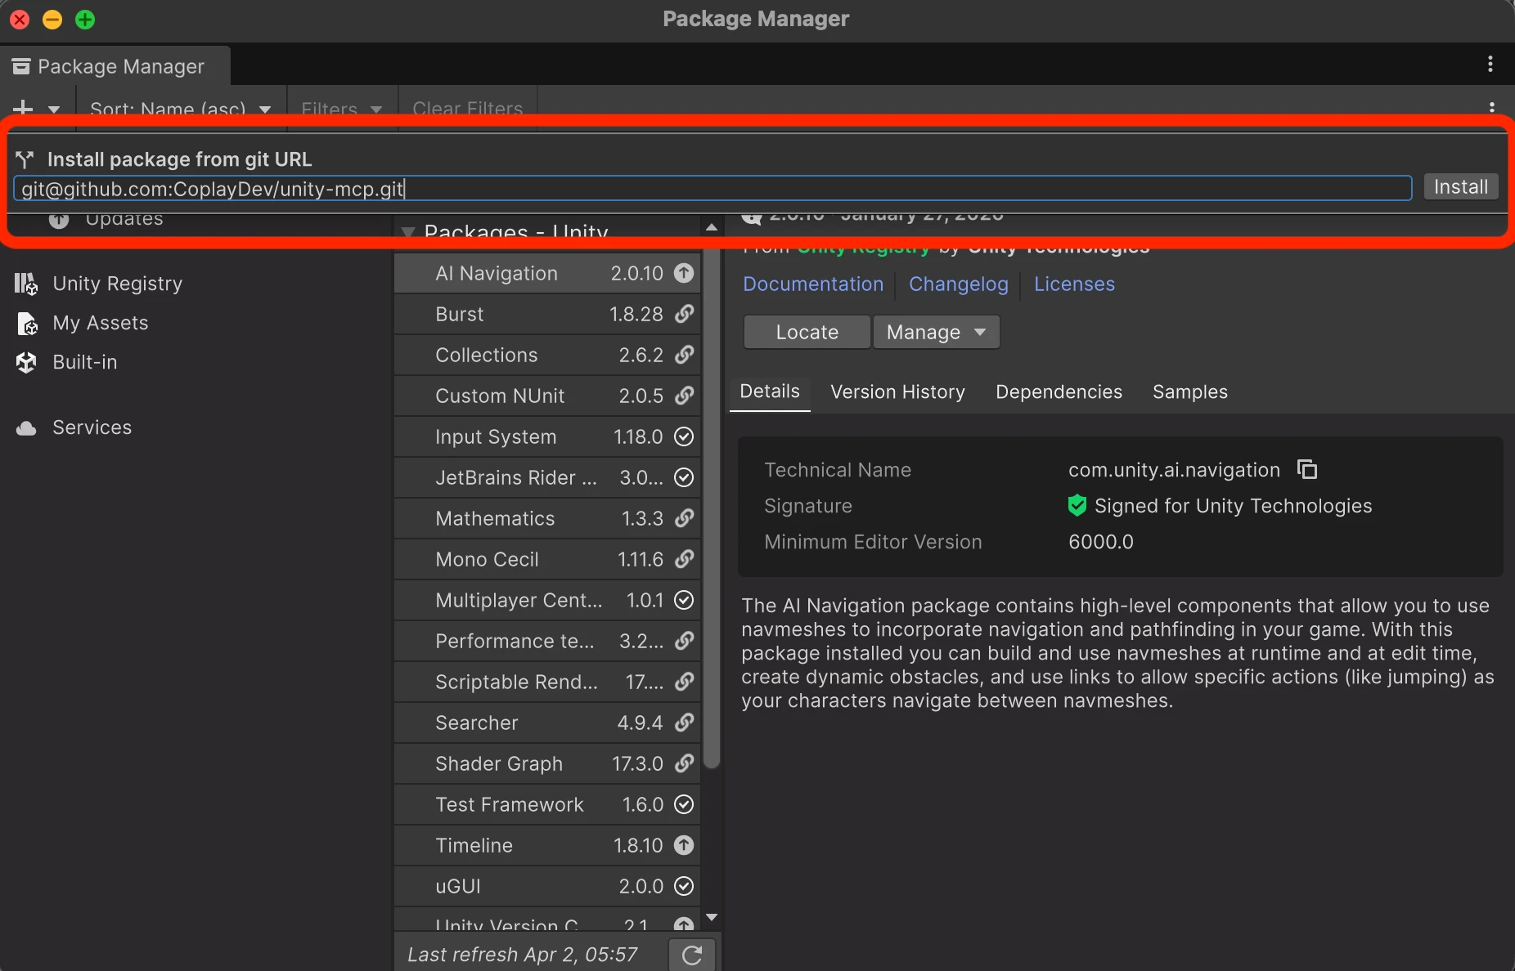This screenshot has height=971, width=1515.
Task: Click the package list scroll up arrow
Action: coord(712,228)
